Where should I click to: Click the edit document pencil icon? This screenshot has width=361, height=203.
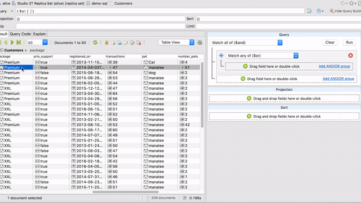point(126,42)
